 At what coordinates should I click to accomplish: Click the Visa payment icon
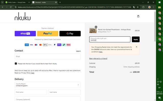point(31,45)
